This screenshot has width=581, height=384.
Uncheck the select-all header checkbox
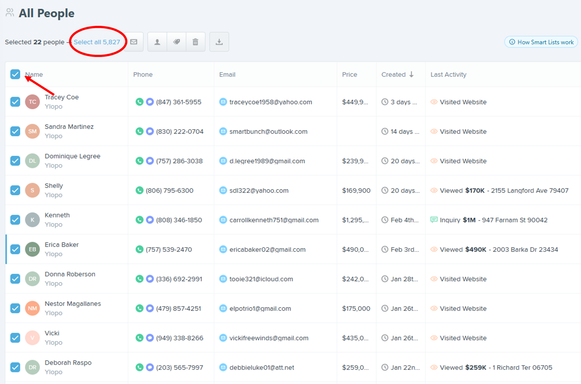click(x=15, y=74)
